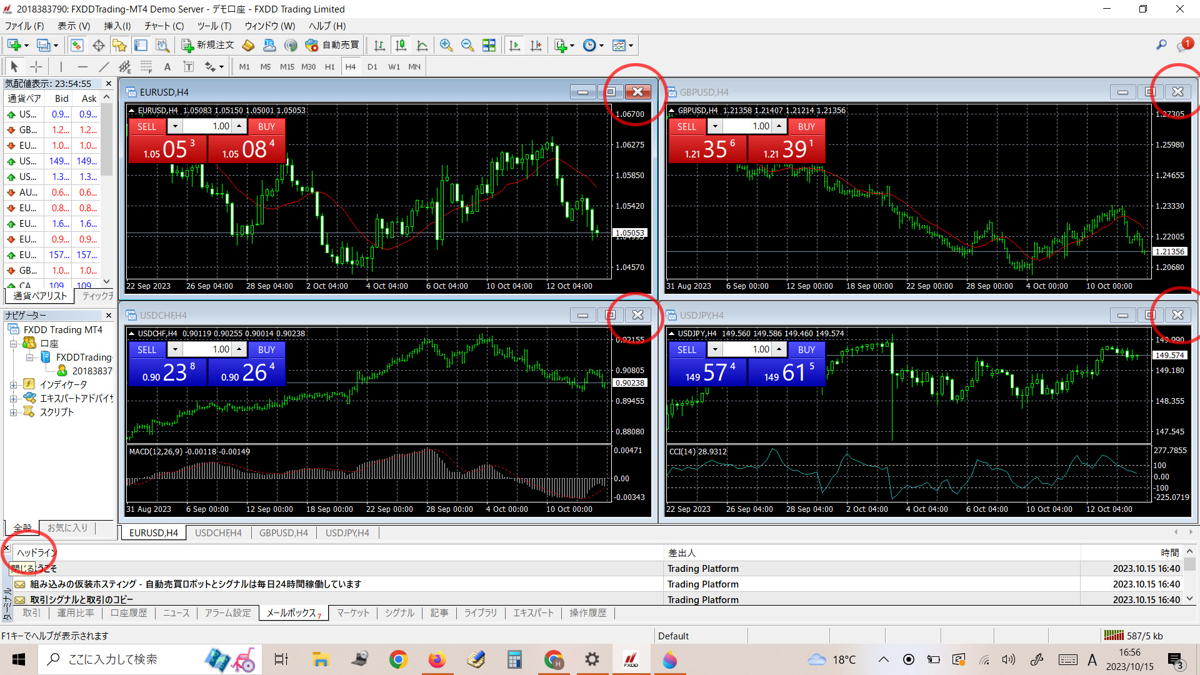The height and width of the screenshot is (675, 1200).
Task: Open the Periodicity clock icon
Action: click(589, 45)
